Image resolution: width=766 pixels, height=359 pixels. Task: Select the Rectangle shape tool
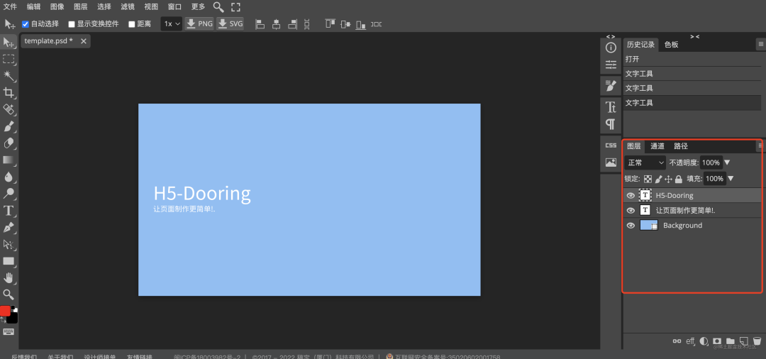pyautogui.click(x=9, y=261)
